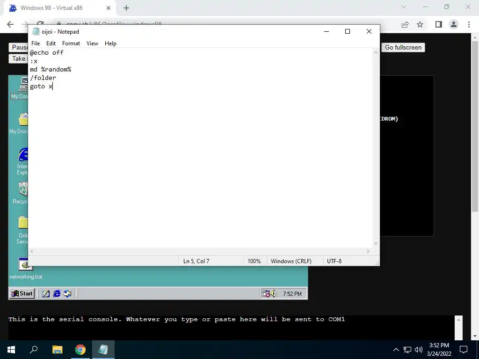This screenshot has width=479, height=359.
Task: Toggle Chrome side panel icon
Action: click(438, 24)
